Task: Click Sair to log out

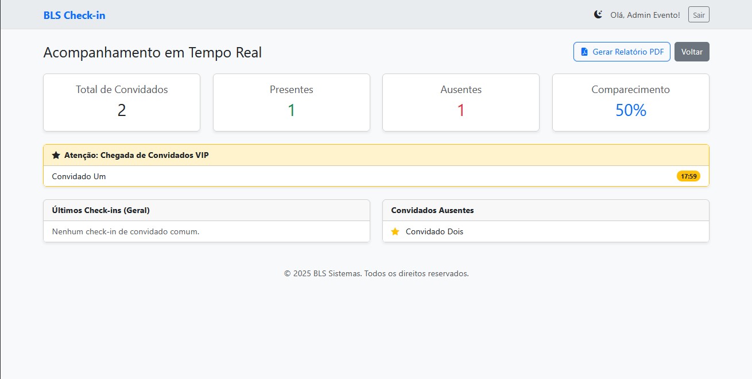Action: pyautogui.click(x=698, y=14)
